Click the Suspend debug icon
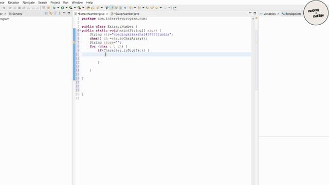329x185 pixels. [x=15, y=8]
